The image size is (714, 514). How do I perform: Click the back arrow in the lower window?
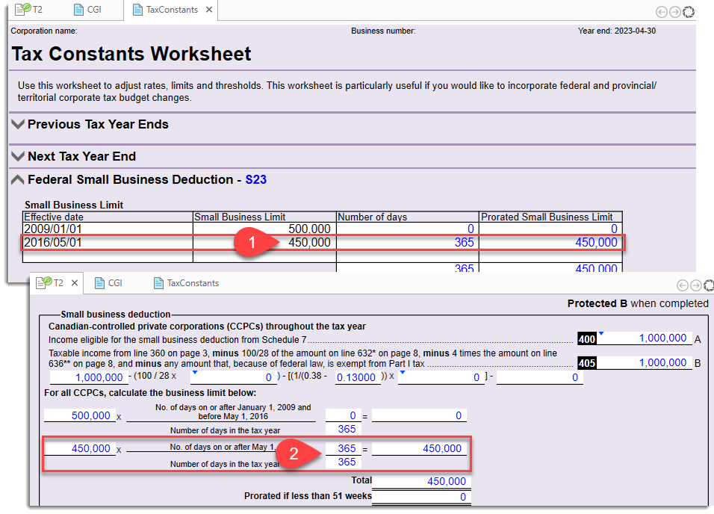tap(682, 285)
